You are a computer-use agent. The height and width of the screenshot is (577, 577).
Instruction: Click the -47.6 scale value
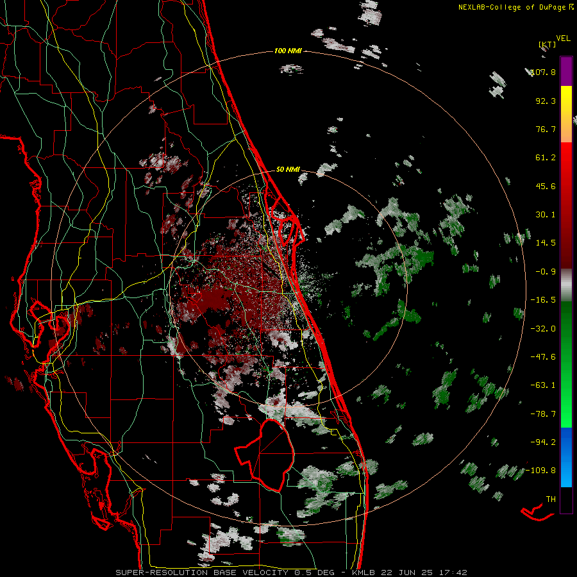543,357
